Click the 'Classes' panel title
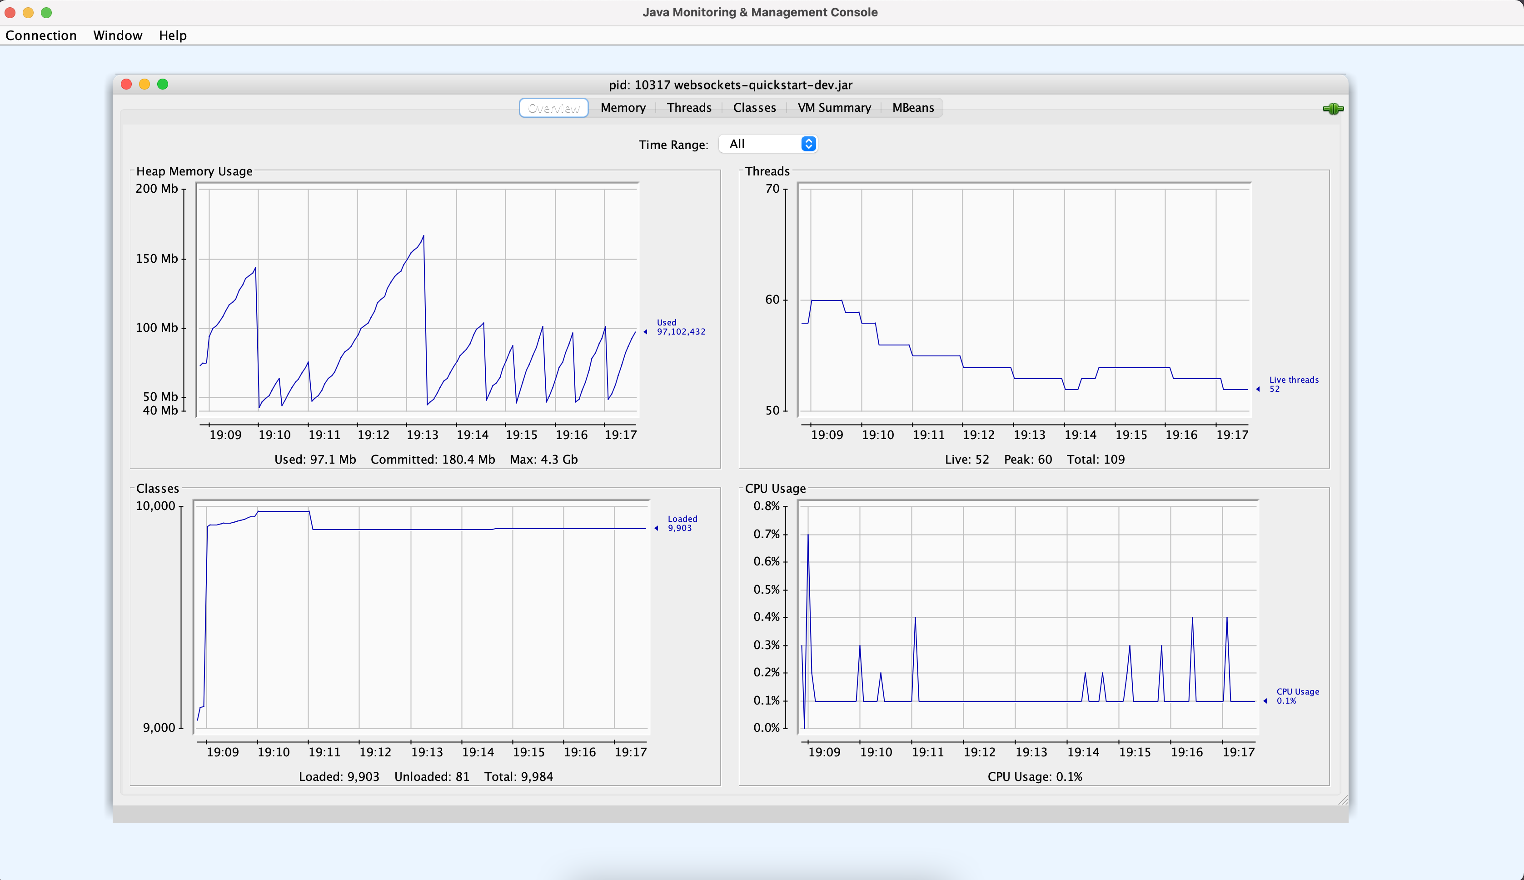This screenshot has width=1524, height=880. pyautogui.click(x=158, y=489)
